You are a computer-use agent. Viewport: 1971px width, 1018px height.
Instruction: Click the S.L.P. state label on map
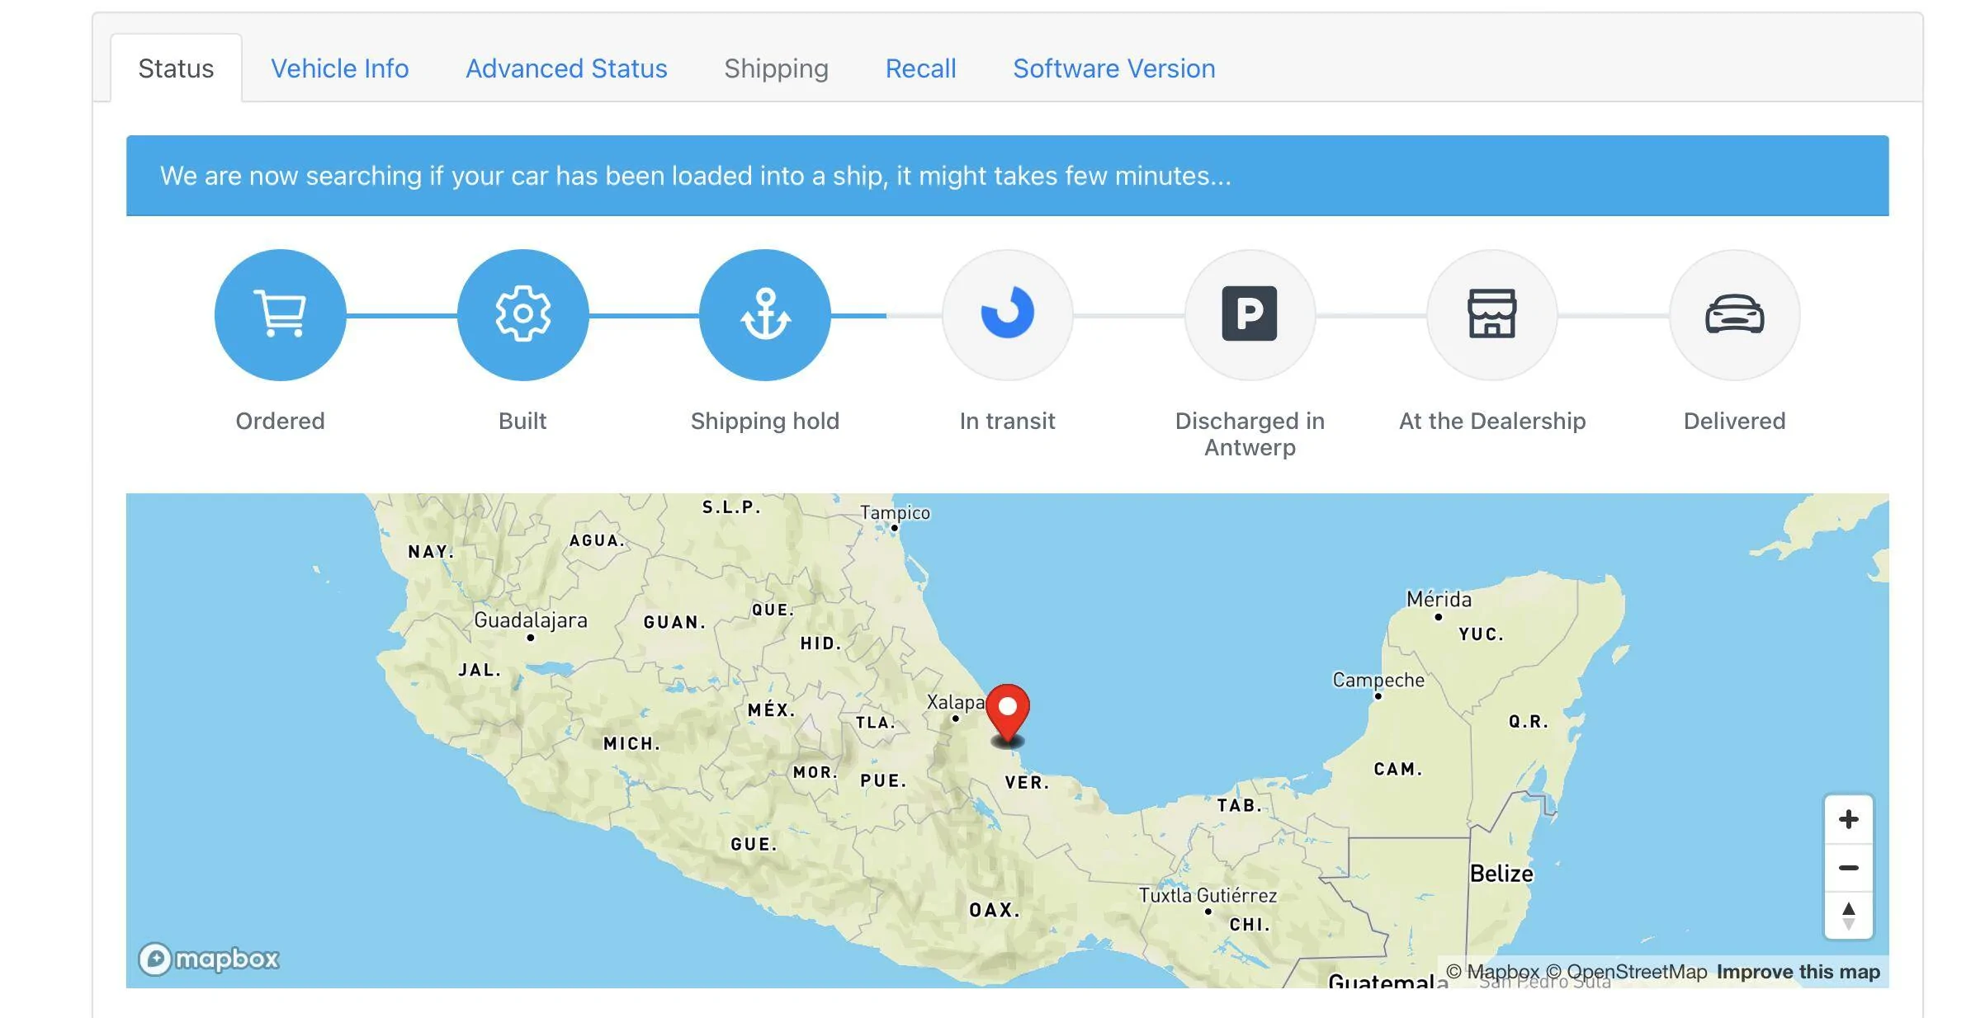(x=731, y=507)
